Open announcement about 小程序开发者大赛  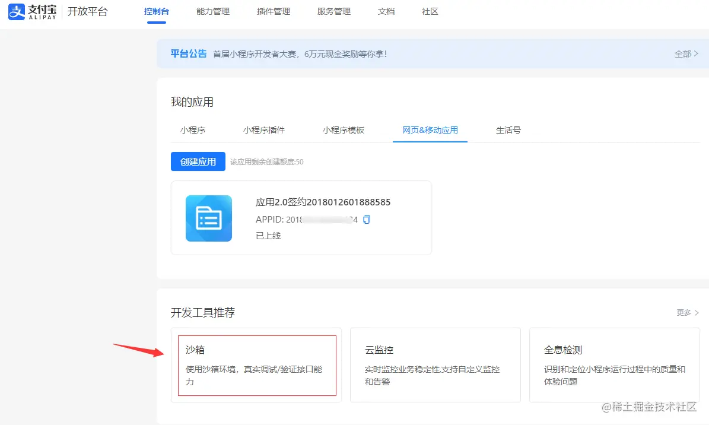pos(300,54)
